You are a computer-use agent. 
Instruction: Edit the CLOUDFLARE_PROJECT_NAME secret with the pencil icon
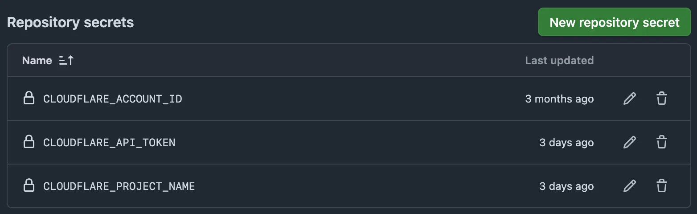click(629, 186)
